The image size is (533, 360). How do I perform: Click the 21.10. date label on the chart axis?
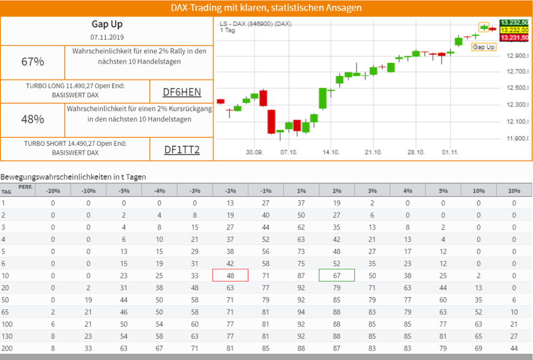click(x=374, y=152)
